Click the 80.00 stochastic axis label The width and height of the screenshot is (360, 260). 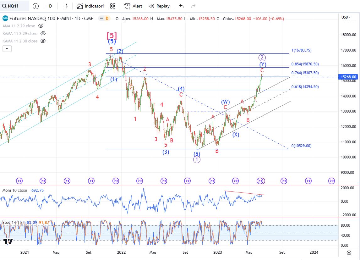(x=346, y=225)
